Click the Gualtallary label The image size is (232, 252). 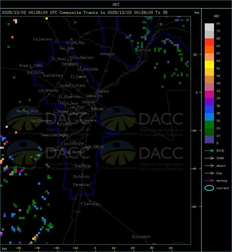(x=53, y=75)
